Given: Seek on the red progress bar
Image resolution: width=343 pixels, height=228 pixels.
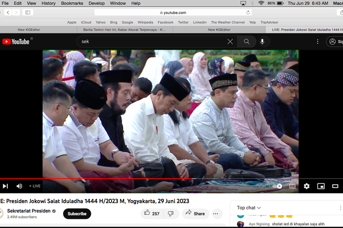Looking at the screenshot, I should [x=96, y=178].
